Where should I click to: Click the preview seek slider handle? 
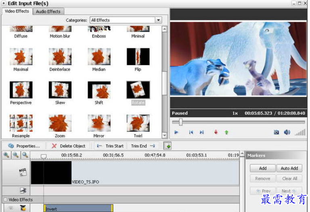tap(180, 122)
